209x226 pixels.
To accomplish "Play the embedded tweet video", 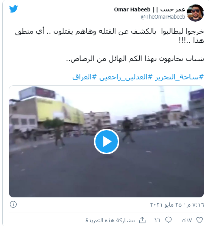I will pyautogui.click(x=106, y=141).
